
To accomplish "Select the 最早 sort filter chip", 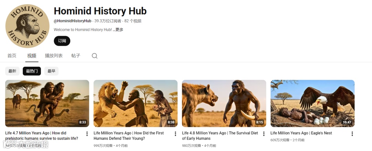I will (x=51, y=71).
